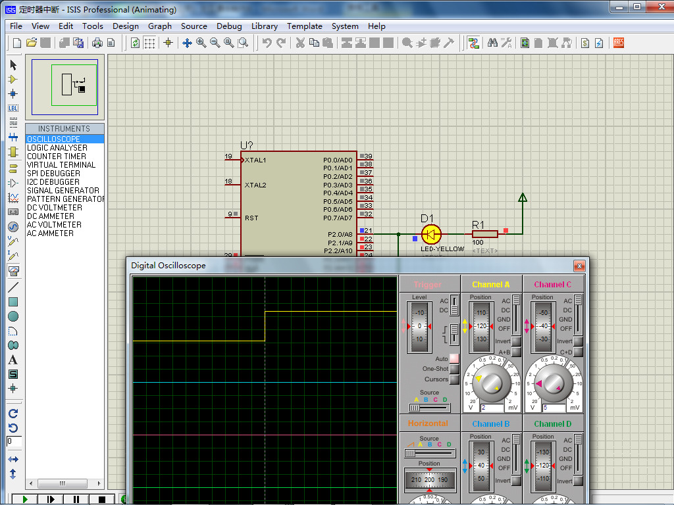674x505 pixels.
Task: Select the Component Mode tool
Action: point(13,80)
